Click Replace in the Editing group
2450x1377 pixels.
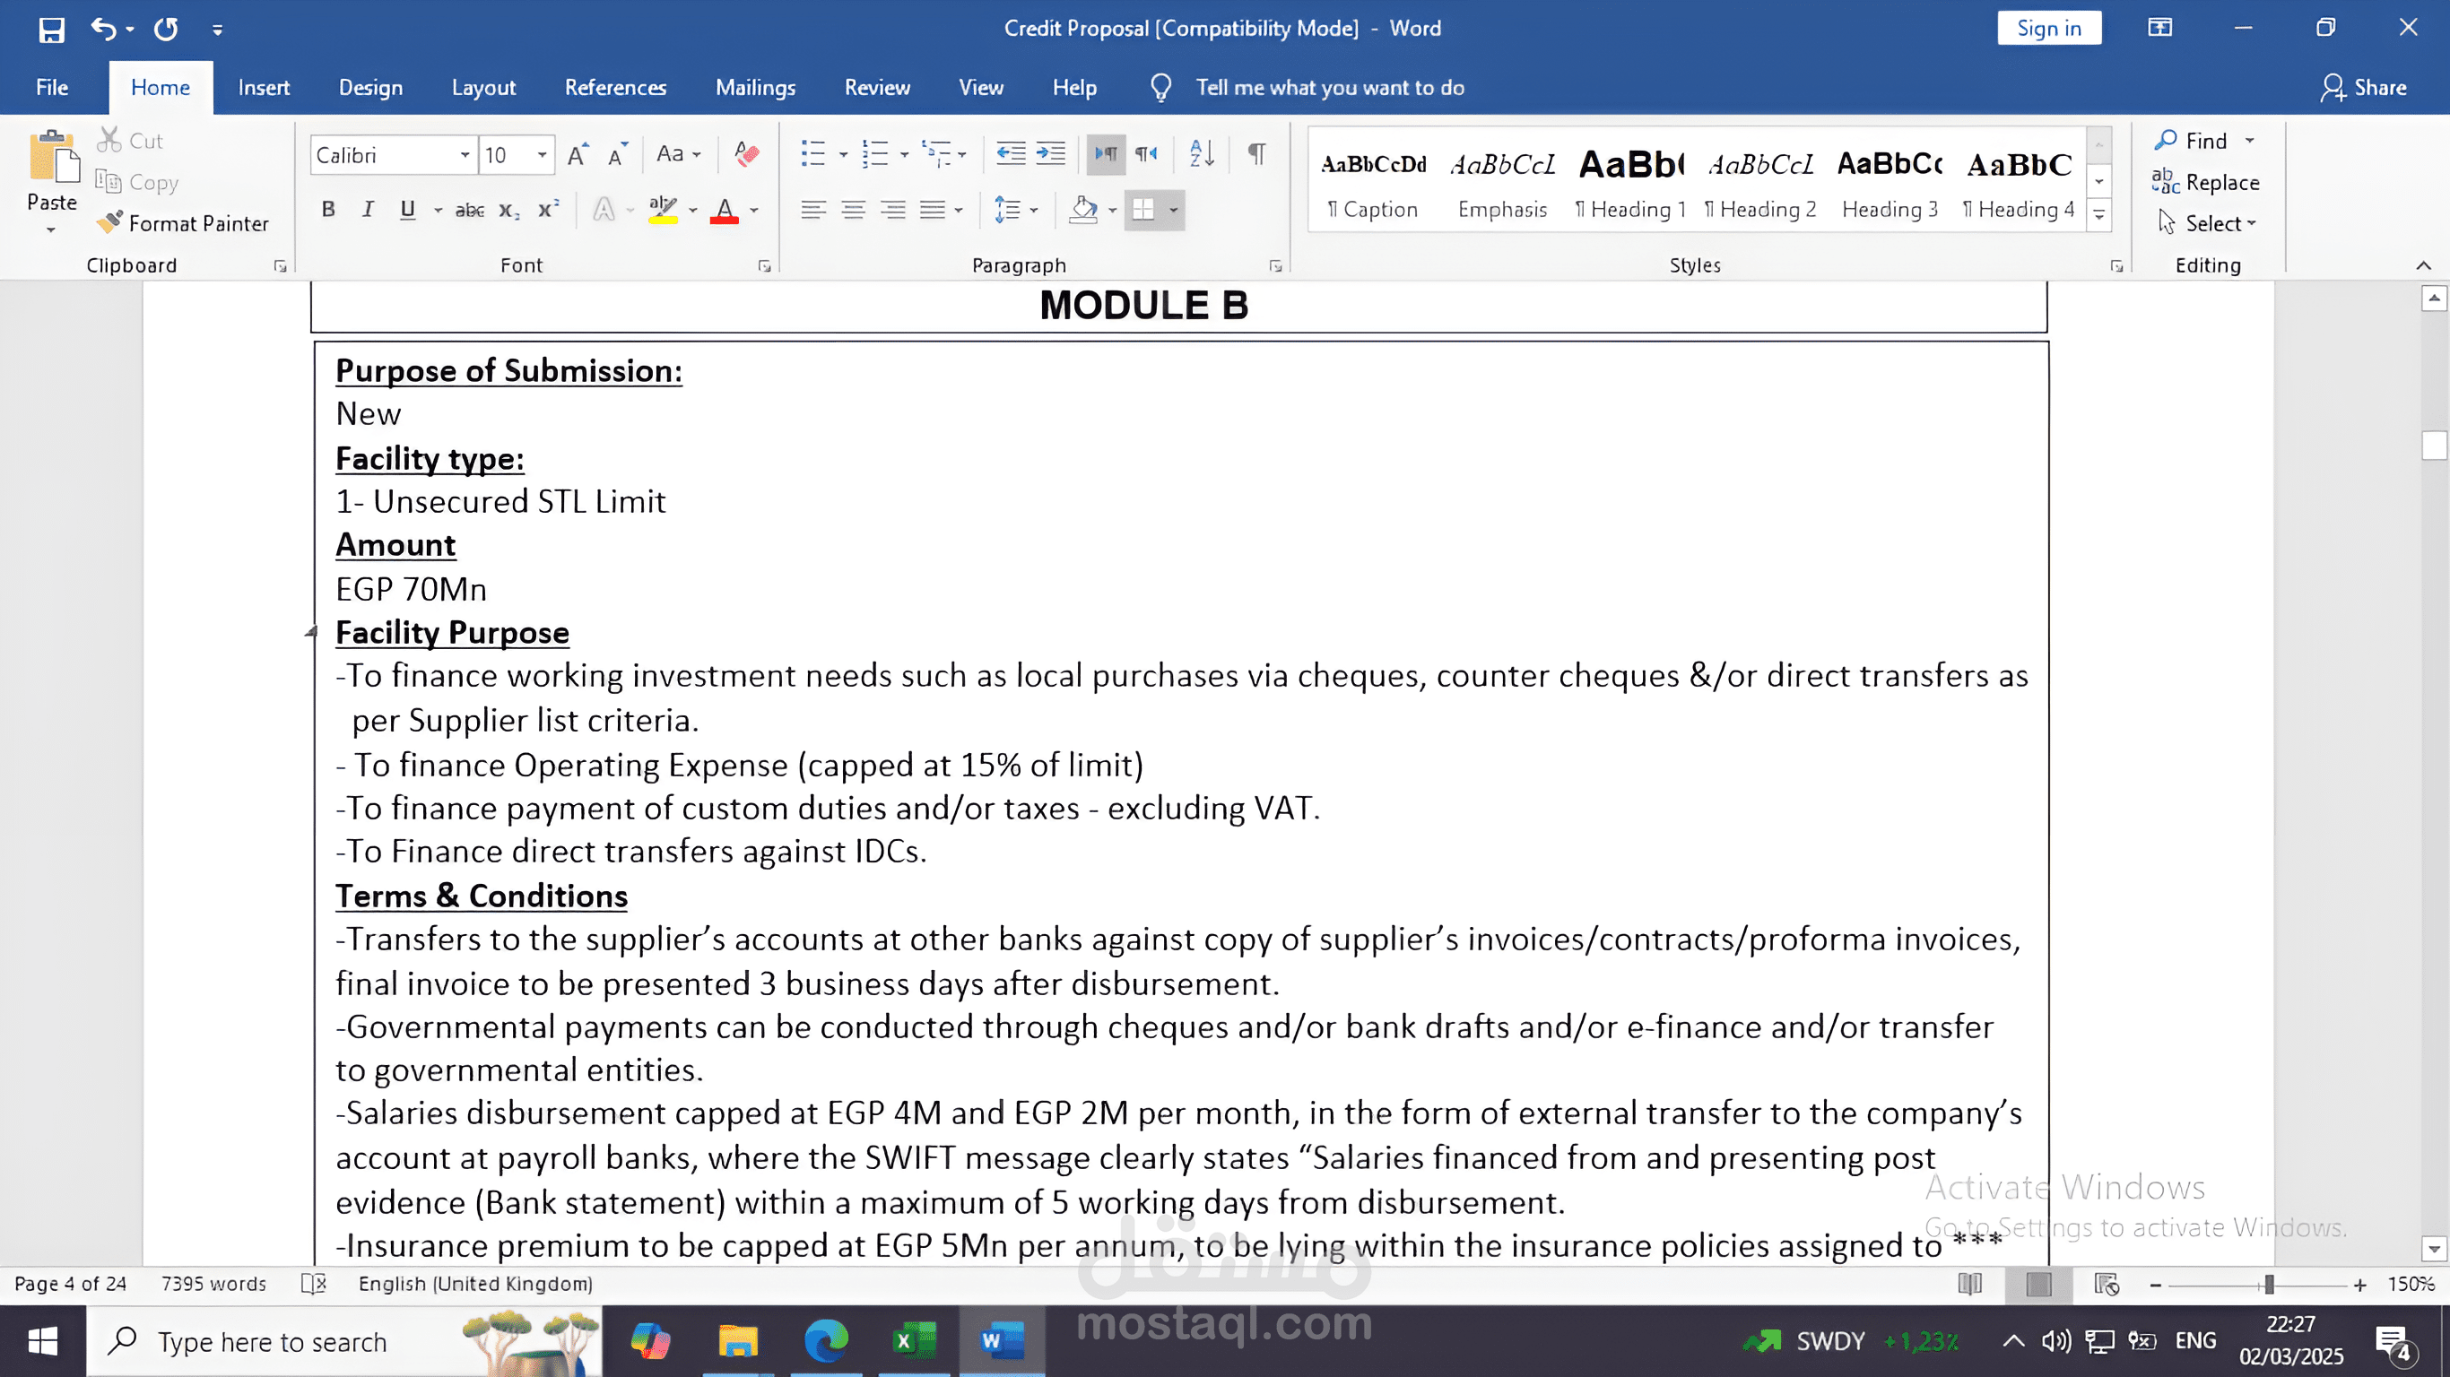point(2205,182)
